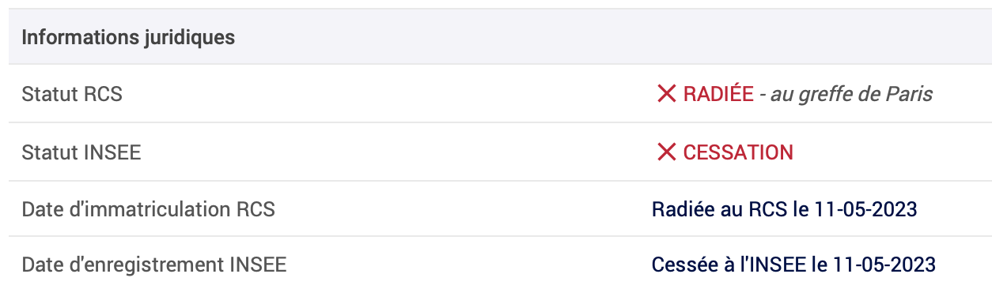Click the red X icon beside RADIÉE
This screenshot has height=289, width=992.
coord(666,95)
